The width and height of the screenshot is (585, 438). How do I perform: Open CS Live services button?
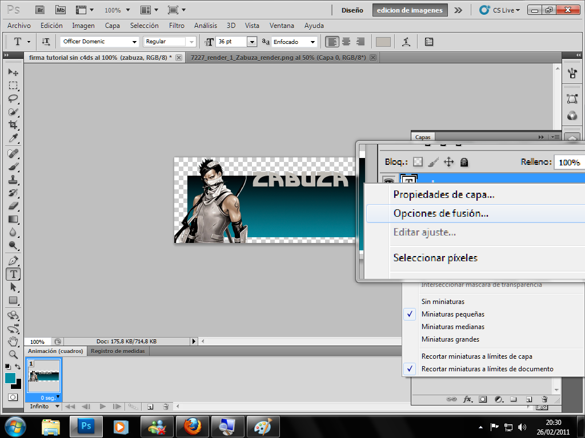(499, 10)
